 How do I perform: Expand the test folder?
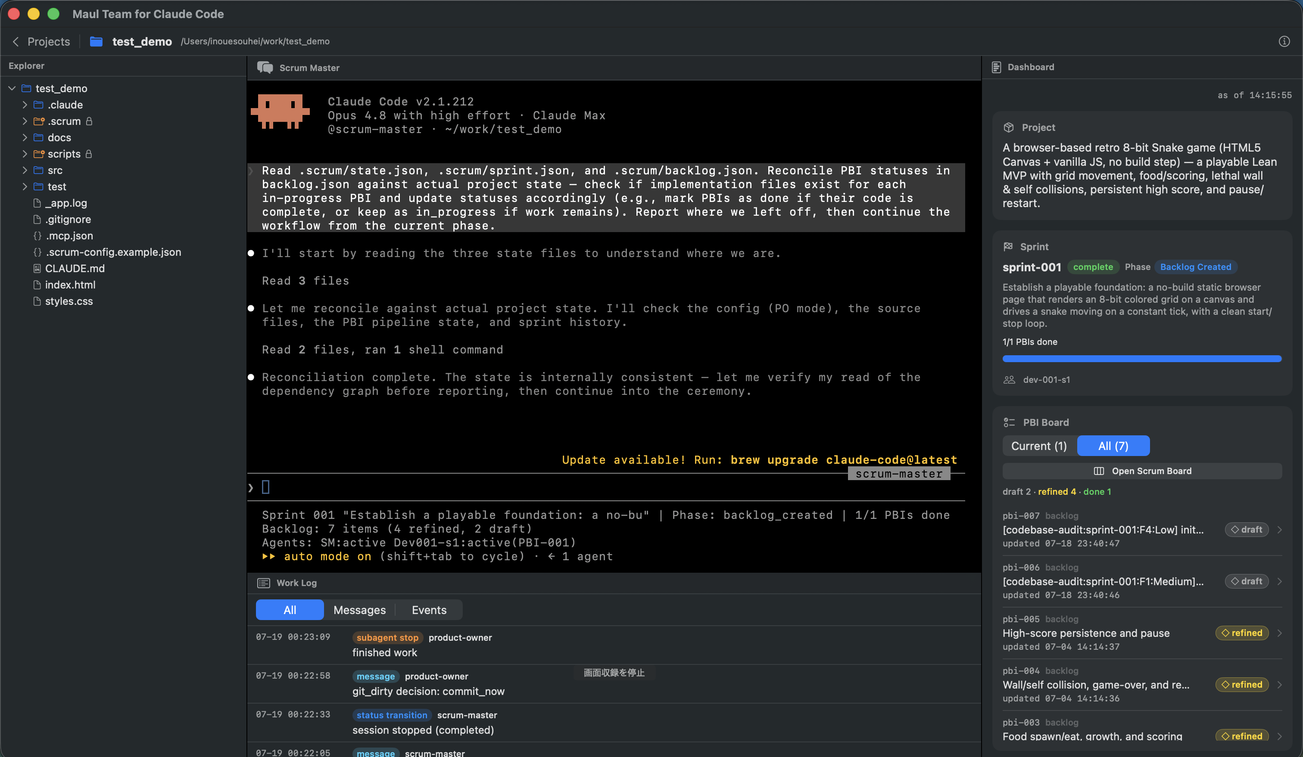24,186
